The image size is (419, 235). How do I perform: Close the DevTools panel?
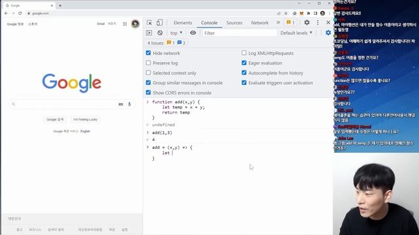point(328,23)
